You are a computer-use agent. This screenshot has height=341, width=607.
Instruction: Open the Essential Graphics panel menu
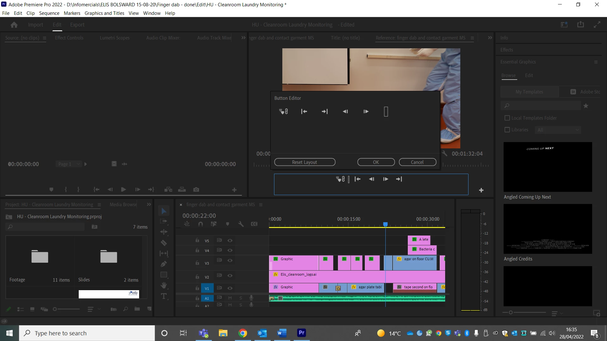coord(596,62)
